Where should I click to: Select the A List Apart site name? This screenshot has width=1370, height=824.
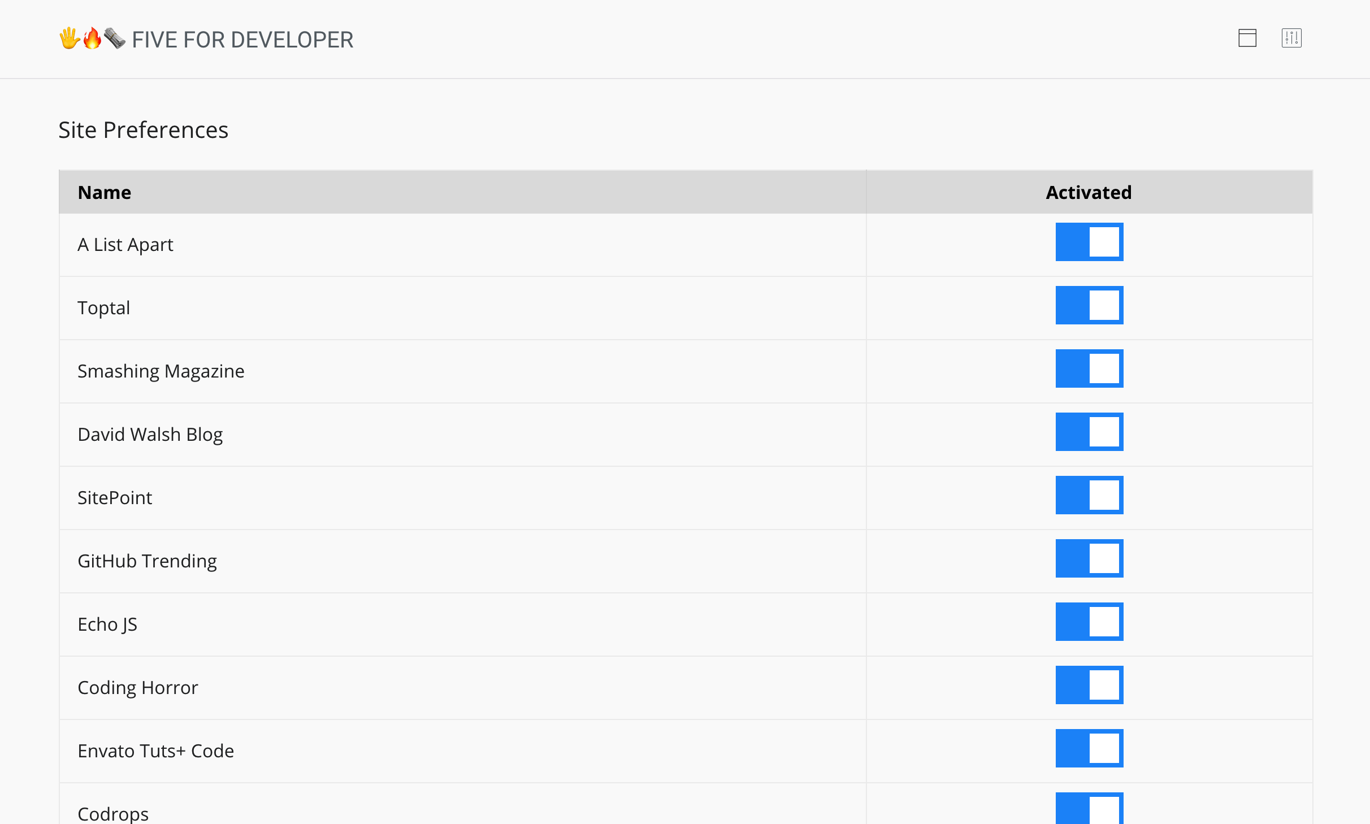coord(125,244)
